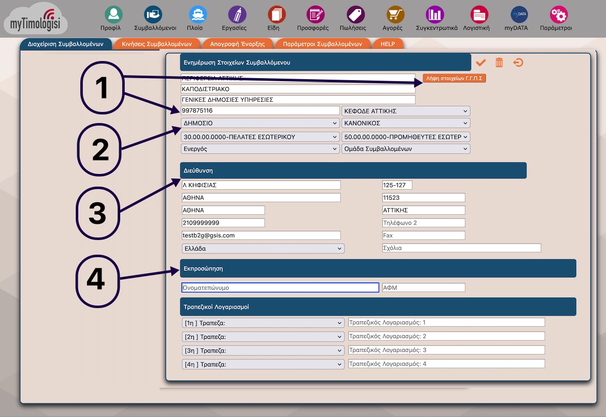Expand the ΚΕΦΟΔΕ ΑΤΤΙΚΗΣ tax office dropdown
The image size is (606, 417).
point(406,111)
